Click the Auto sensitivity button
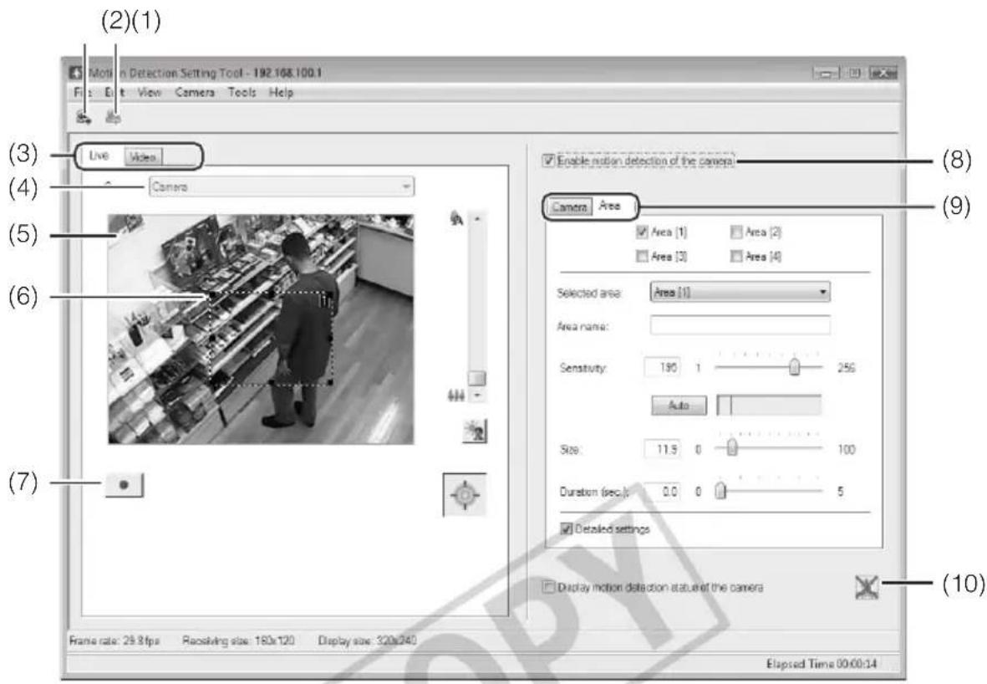Viewport: 987px width, 684px height. [x=679, y=405]
